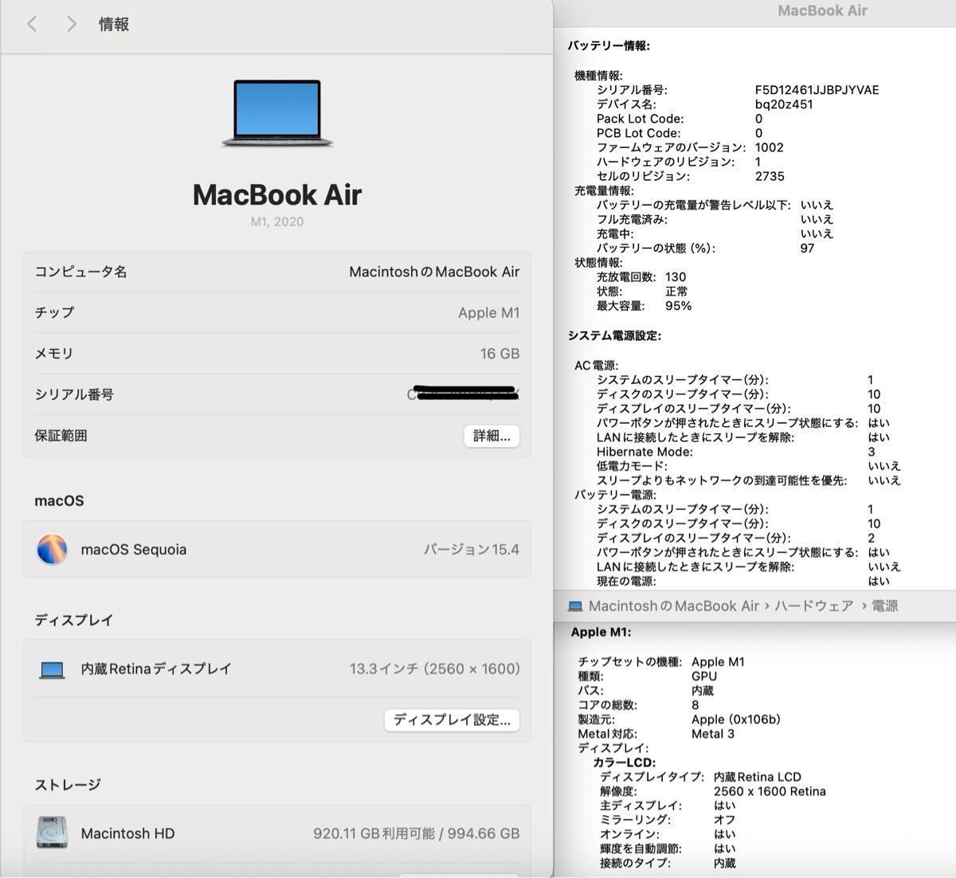
Task: Click the 輝度を自動調節: label
Action: point(641,849)
